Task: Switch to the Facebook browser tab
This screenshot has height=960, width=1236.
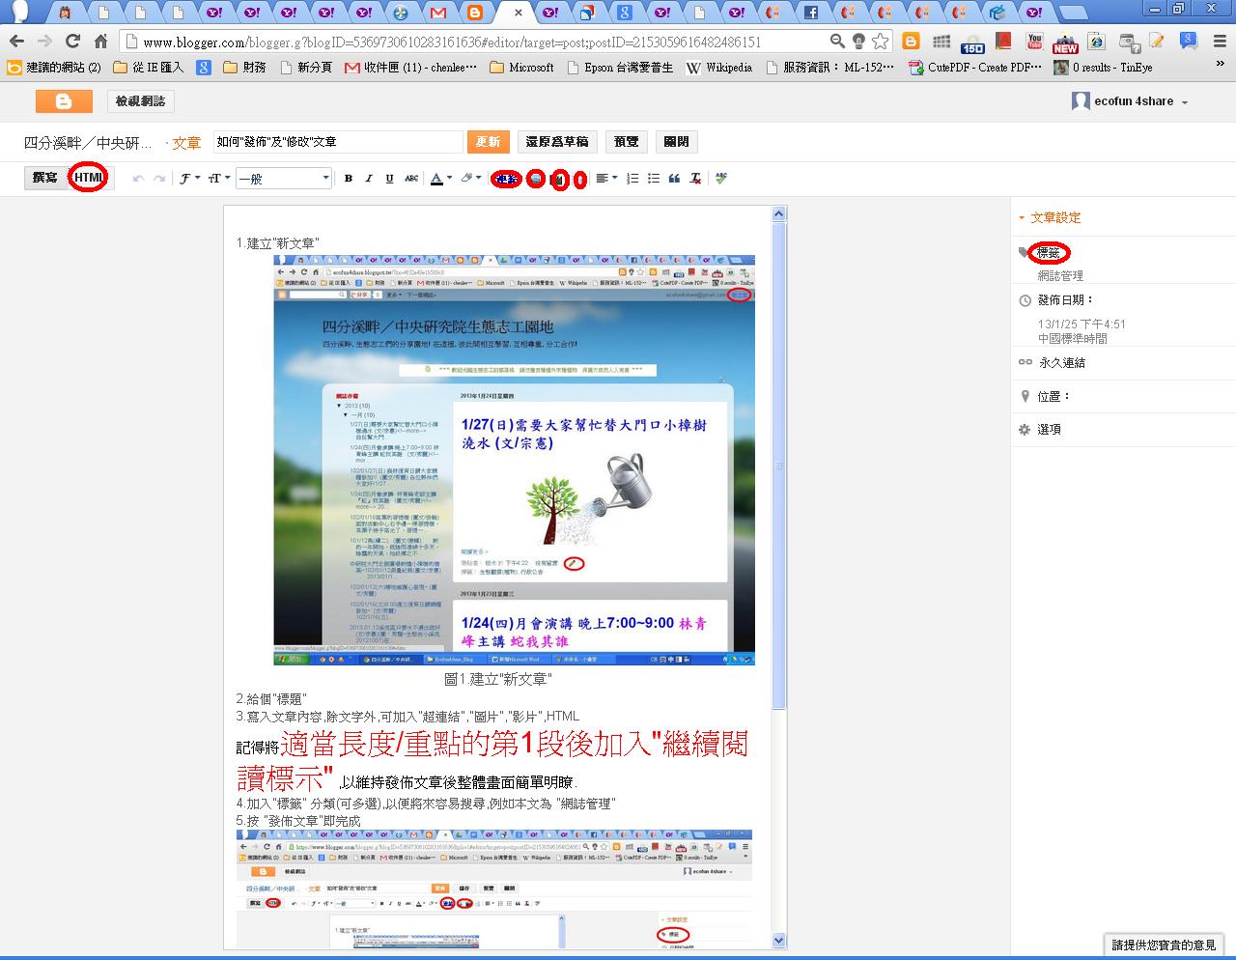Action: pyautogui.click(x=811, y=13)
